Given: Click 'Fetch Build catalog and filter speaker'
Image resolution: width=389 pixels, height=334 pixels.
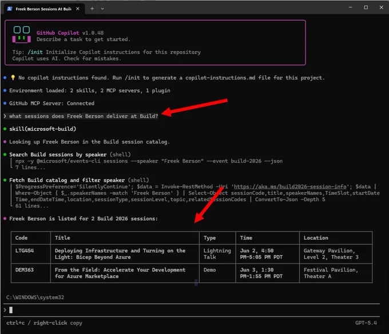Looking at the screenshot, I should (x=67, y=180).
